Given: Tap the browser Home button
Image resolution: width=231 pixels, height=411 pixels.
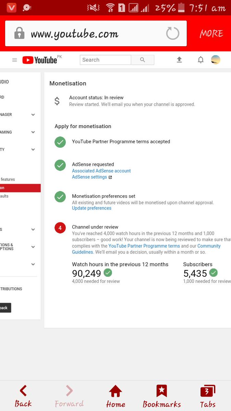Looking at the screenshot, I should 116,397.
